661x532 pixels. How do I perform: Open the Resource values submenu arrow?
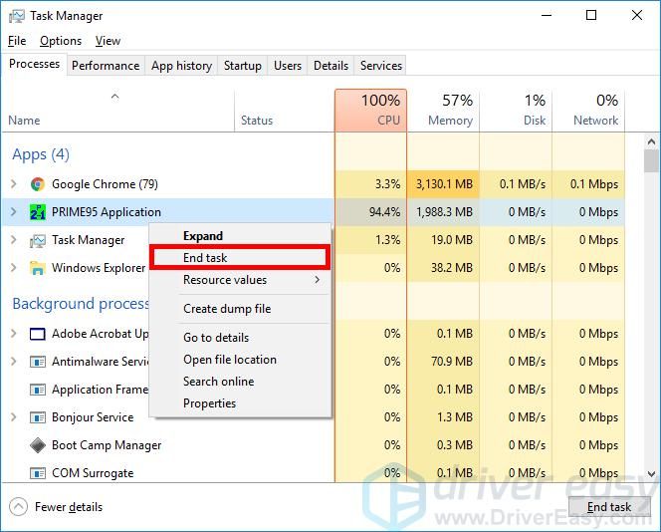pyautogui.click(x=317, y=279)
